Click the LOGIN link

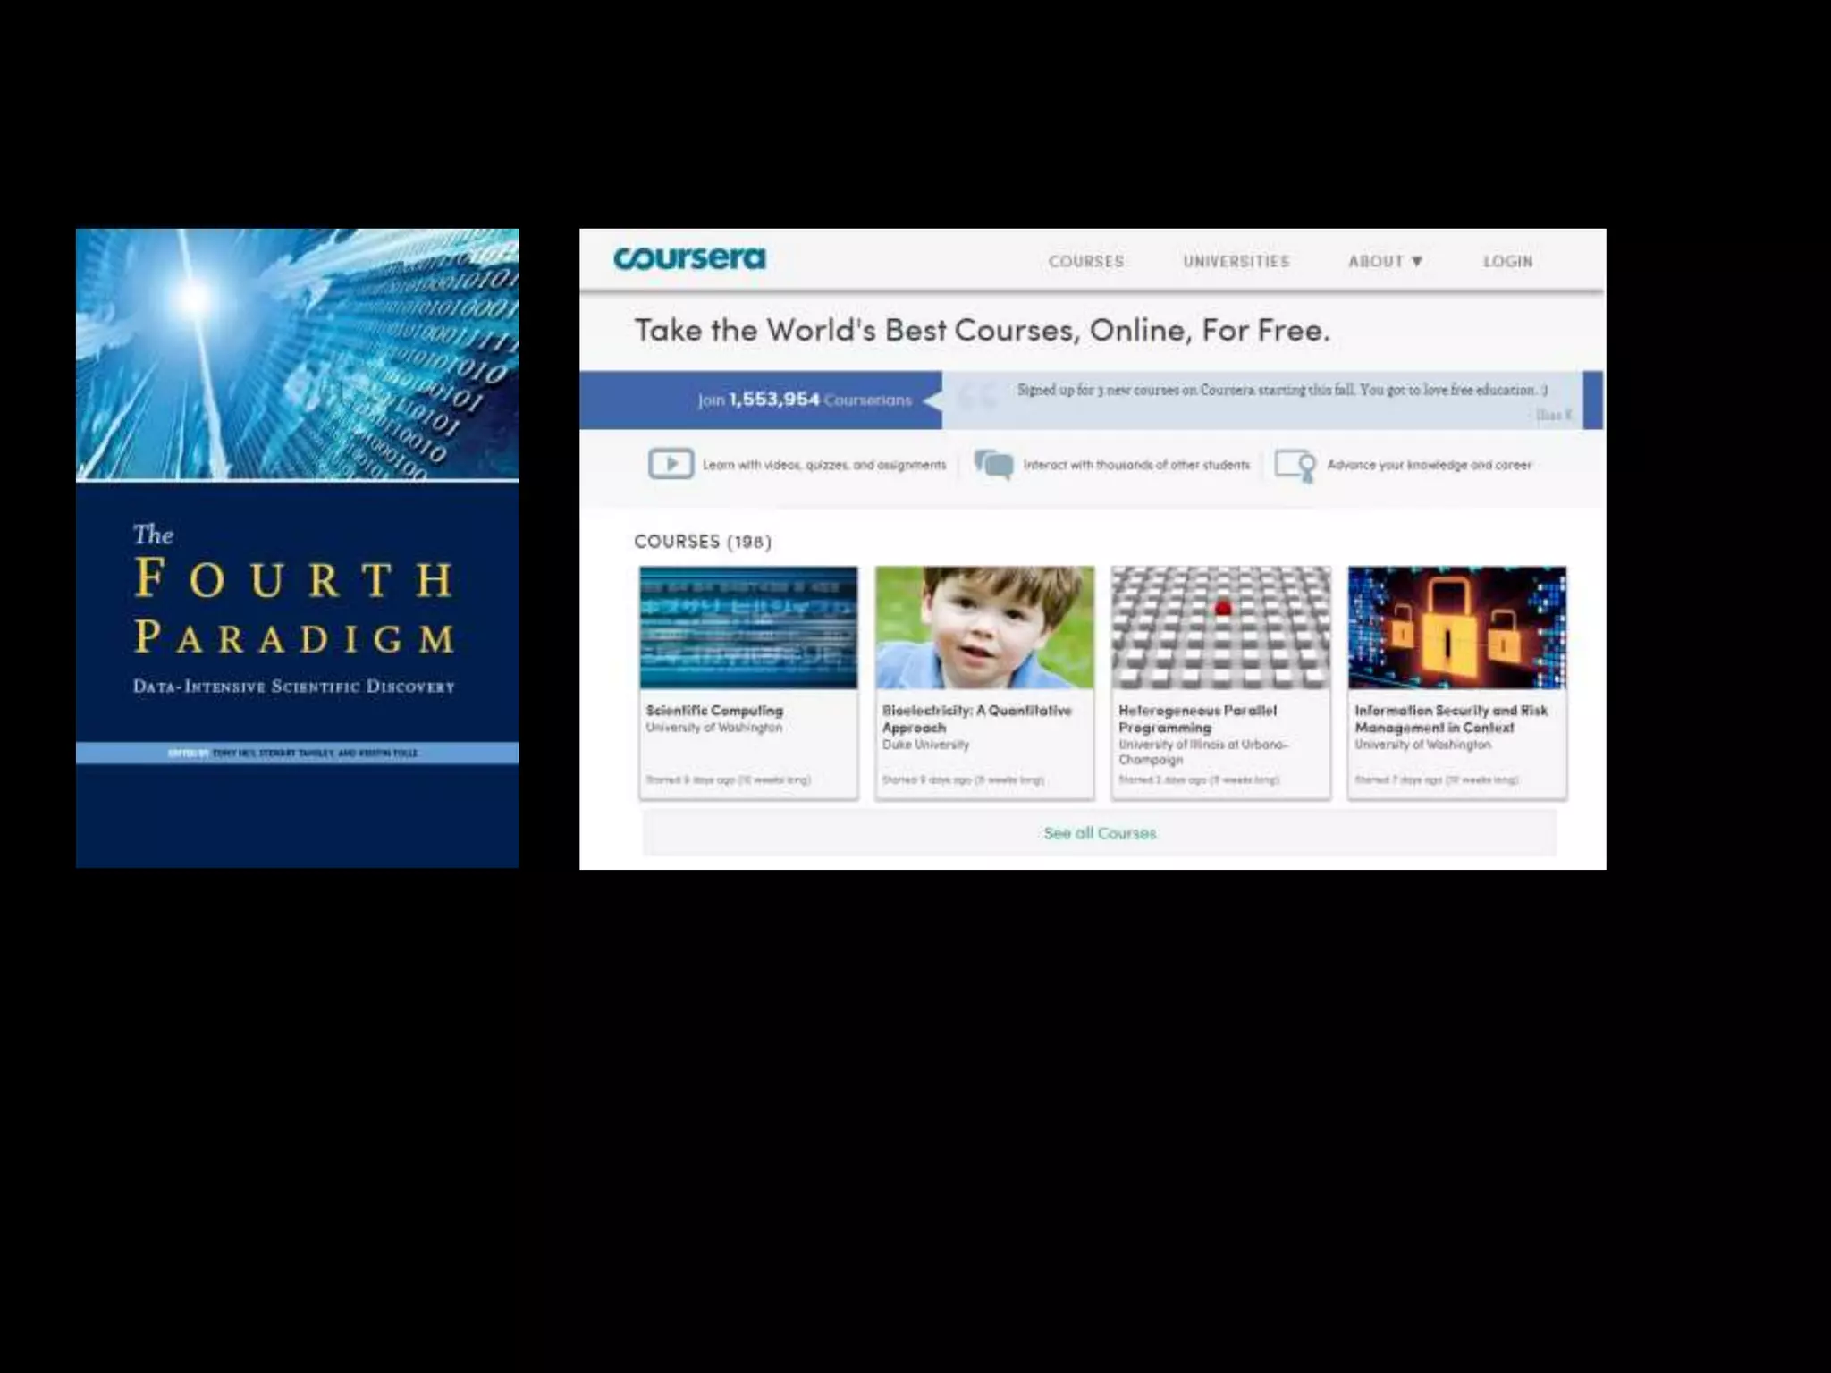(1507, 261)
